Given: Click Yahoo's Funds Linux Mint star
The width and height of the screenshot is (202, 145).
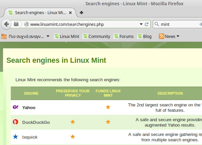Looking at the screenshot, I should 108,107.
